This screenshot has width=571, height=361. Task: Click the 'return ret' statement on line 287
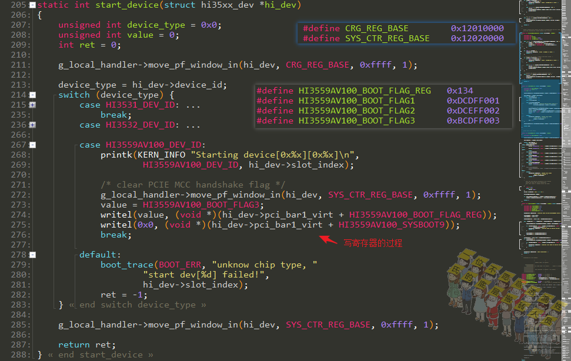click(87, 345)
